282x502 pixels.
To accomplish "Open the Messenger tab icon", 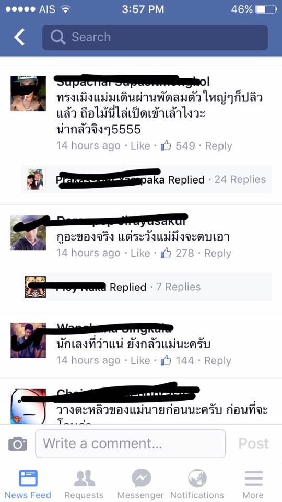I will (x=141, y=478).
